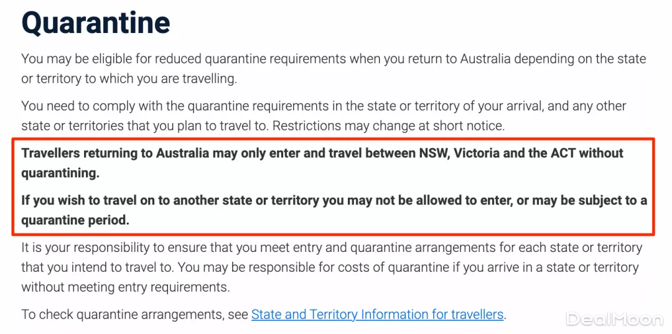Open State and Territory Information for travellers link
Viewport: 672px width, 334px height.
click(x=377, y=314)
